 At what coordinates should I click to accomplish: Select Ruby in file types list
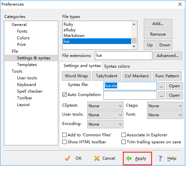pos(97,24)
